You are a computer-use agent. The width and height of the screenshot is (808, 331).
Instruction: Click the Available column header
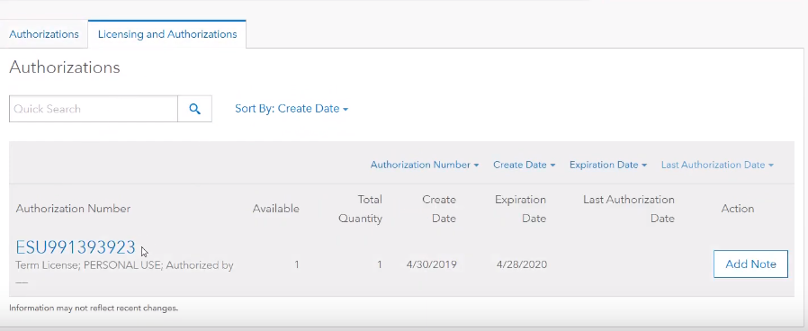(x=275, y=209)
